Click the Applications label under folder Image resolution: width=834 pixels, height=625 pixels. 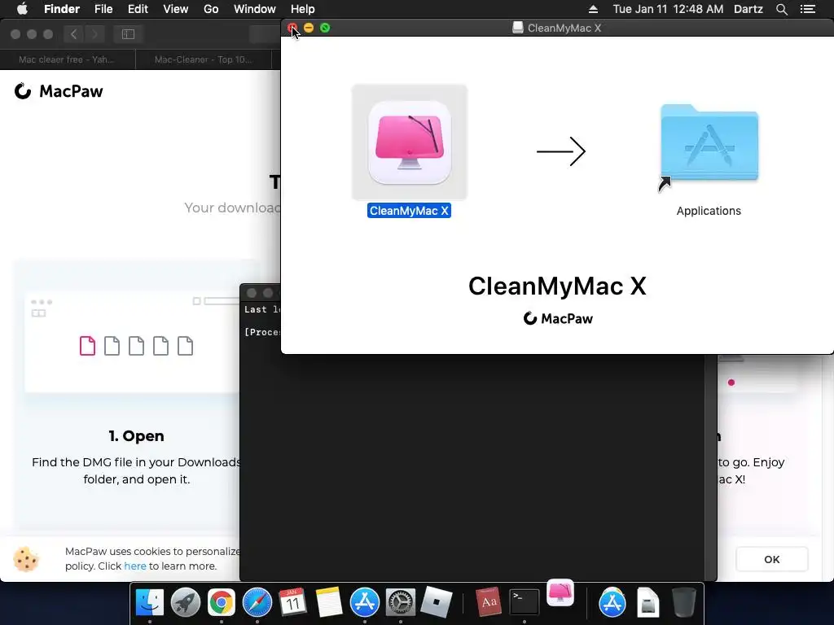click(709, 211)
